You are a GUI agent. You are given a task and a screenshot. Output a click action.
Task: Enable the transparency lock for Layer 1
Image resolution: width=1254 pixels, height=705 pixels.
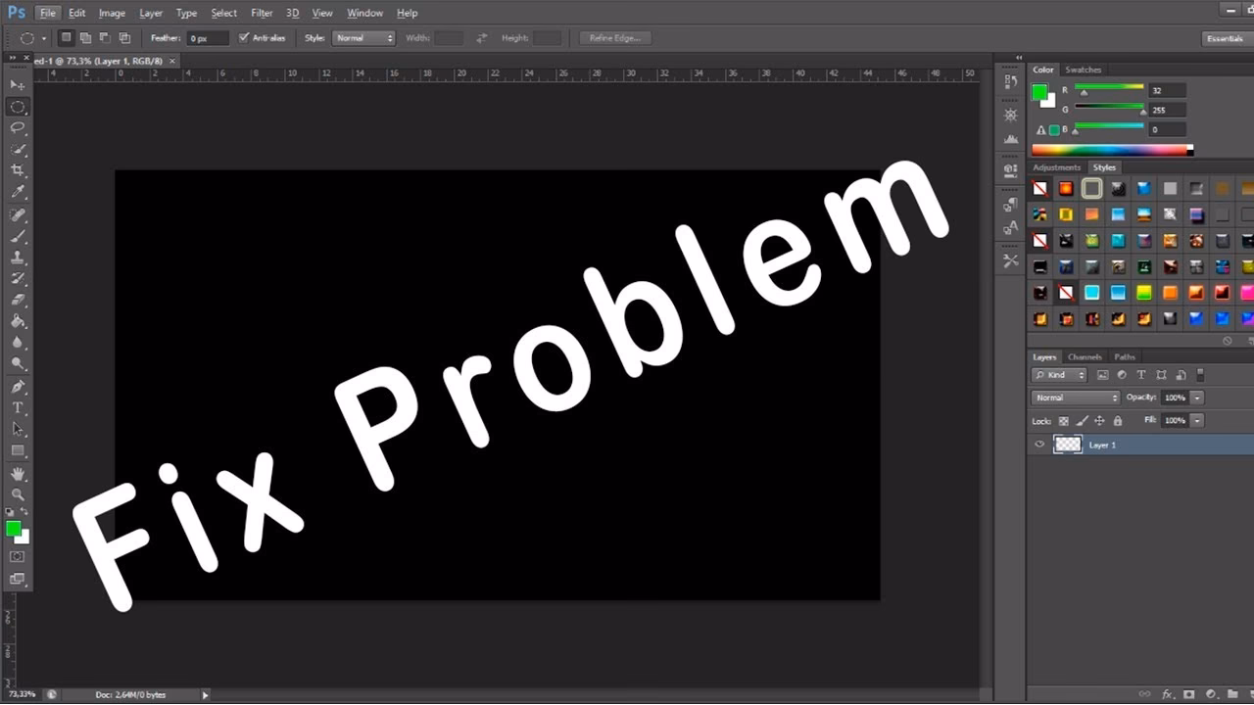(x=1064, y=420)
